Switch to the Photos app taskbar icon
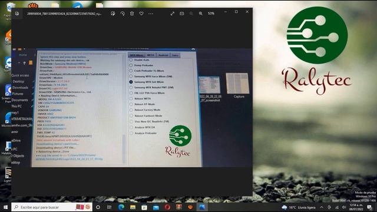 tap(202, 207)
